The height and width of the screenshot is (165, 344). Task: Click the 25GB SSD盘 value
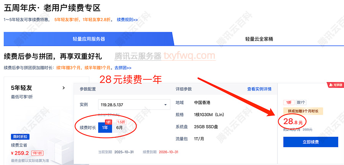pos(206,127)
